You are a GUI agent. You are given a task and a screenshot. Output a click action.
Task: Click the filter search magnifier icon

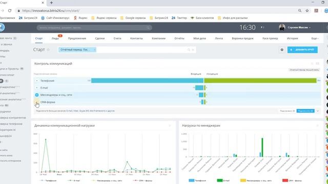(x=189, y=50)
